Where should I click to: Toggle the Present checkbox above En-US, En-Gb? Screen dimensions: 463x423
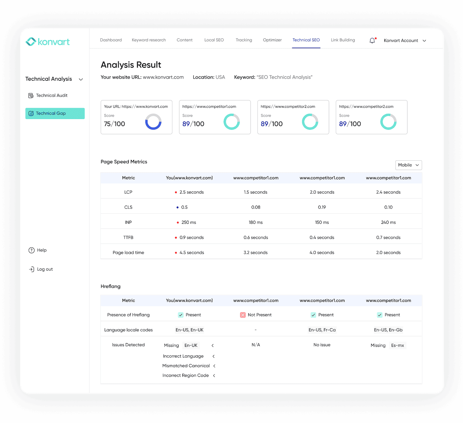click(x=380, y=315)
